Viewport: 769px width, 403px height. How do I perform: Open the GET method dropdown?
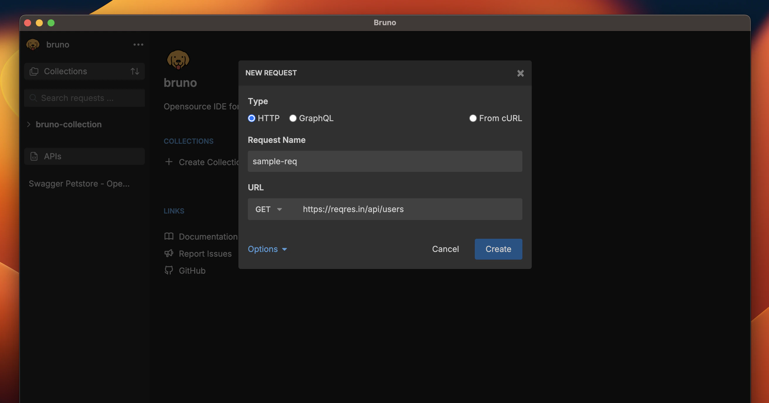(x=268, y=209)
